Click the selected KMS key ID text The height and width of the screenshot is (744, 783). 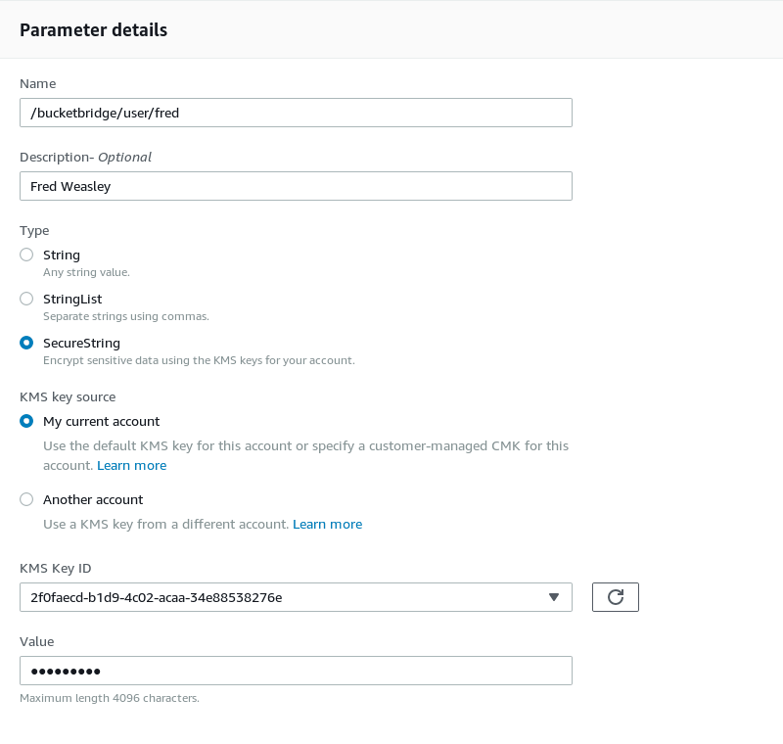click(x=157, y=597)
